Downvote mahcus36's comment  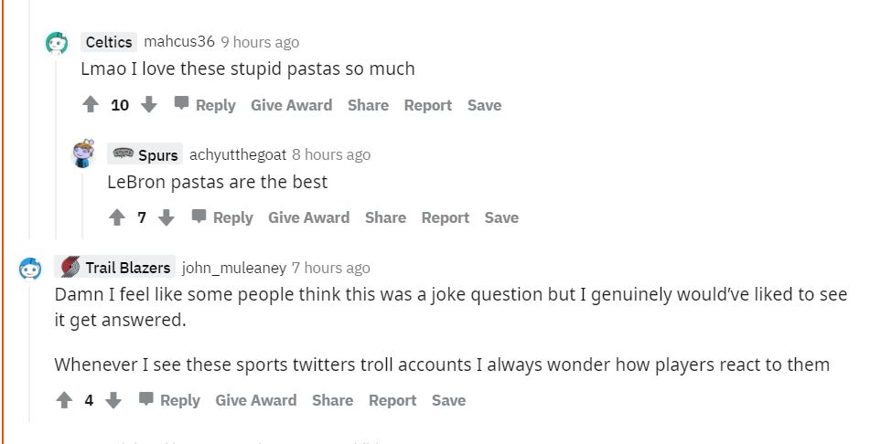(x=149, y=105)
